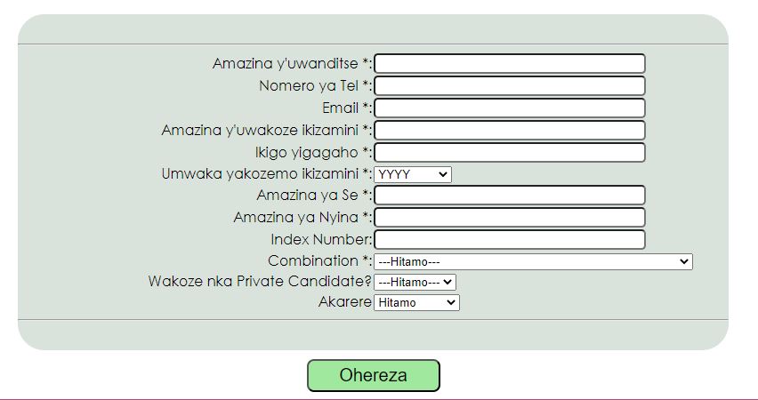Expand the Combination dropdown list
Screen dimensions: 758x400
click(x=533, y=261)
